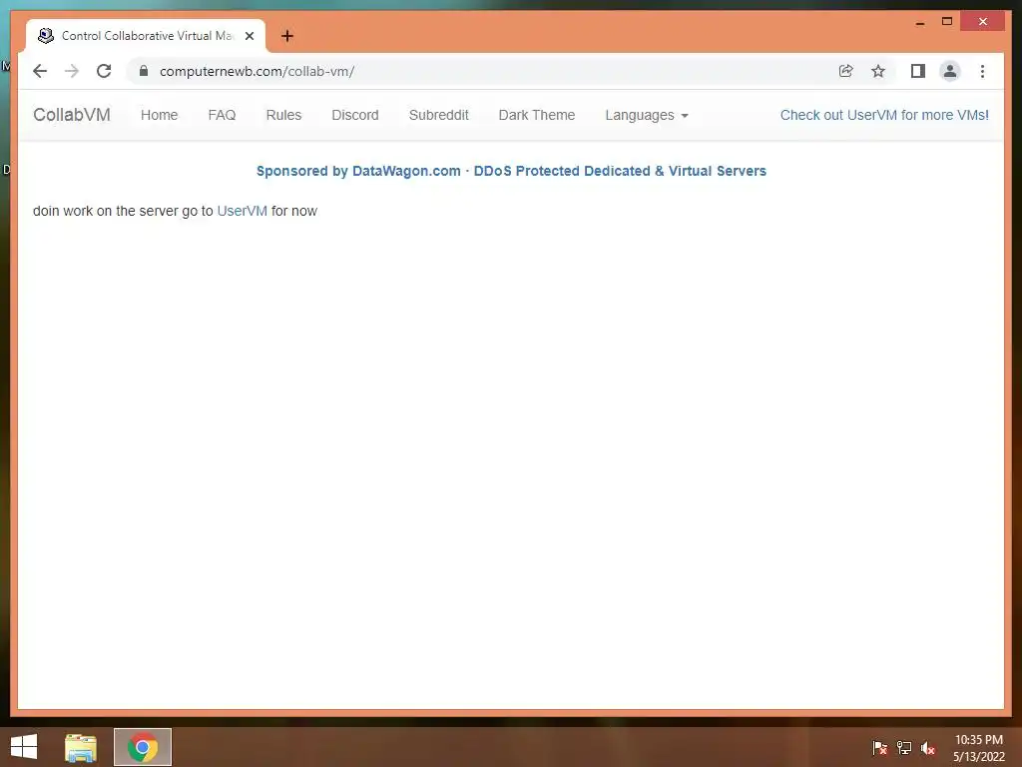Go to the Home nav item

[159, 115]
